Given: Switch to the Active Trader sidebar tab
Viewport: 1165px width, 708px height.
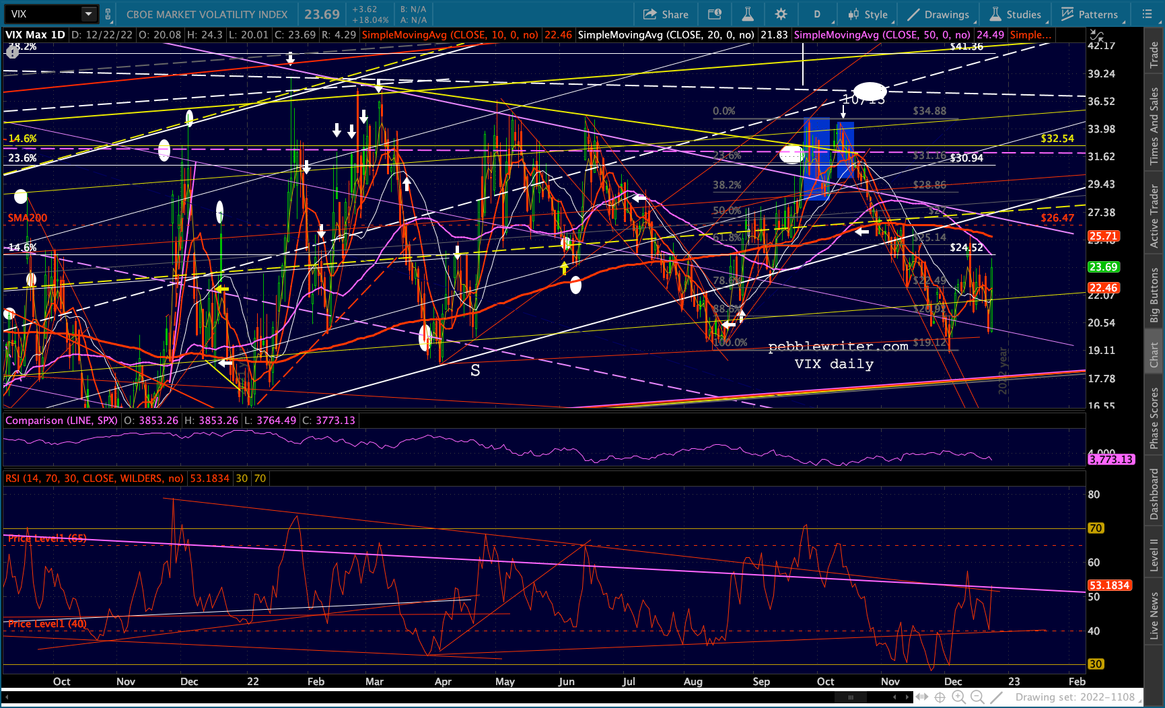Looking at the screenshot, I should coord(1154,217).
